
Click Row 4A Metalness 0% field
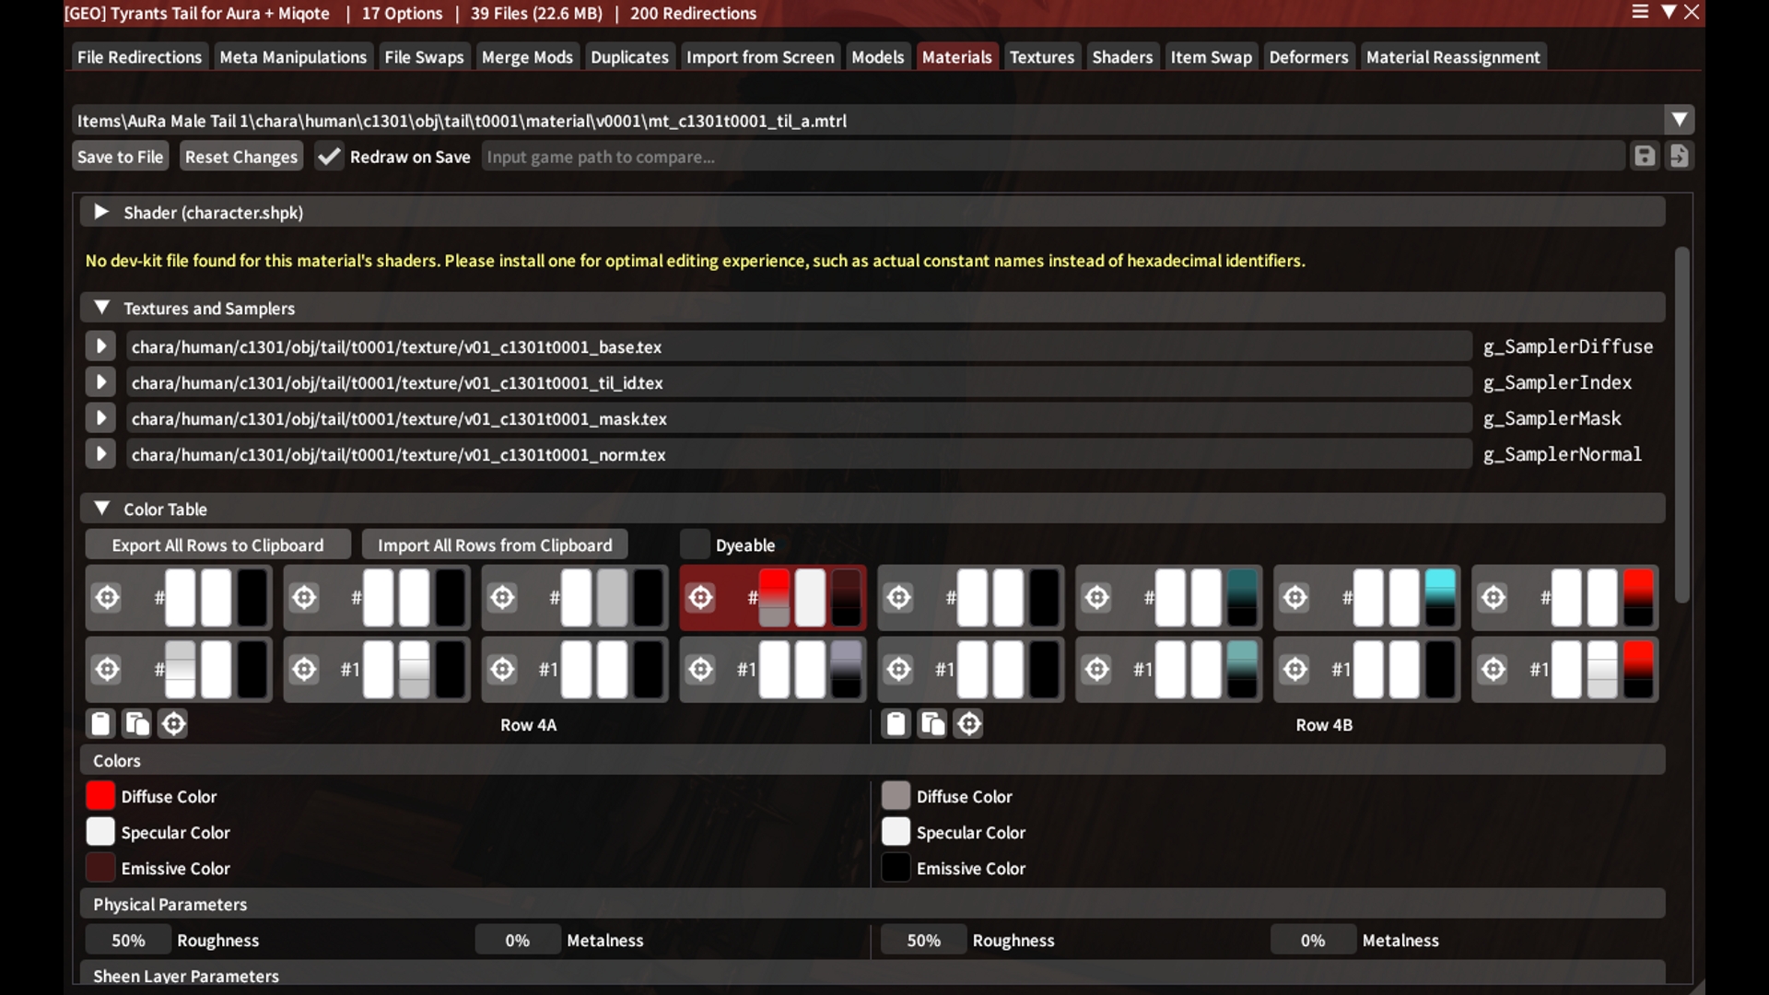click(x=518, y=940)
